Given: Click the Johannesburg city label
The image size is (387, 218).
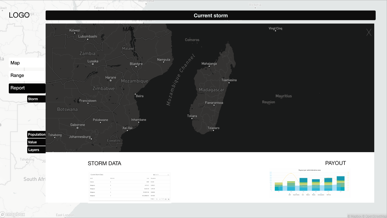Looking at the screenshot, I should 80,137.
